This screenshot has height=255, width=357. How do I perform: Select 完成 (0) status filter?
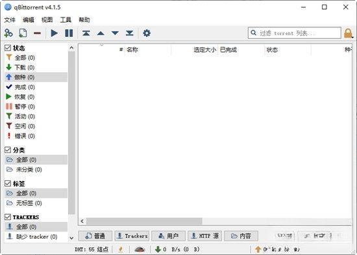[x=36, y=87]
